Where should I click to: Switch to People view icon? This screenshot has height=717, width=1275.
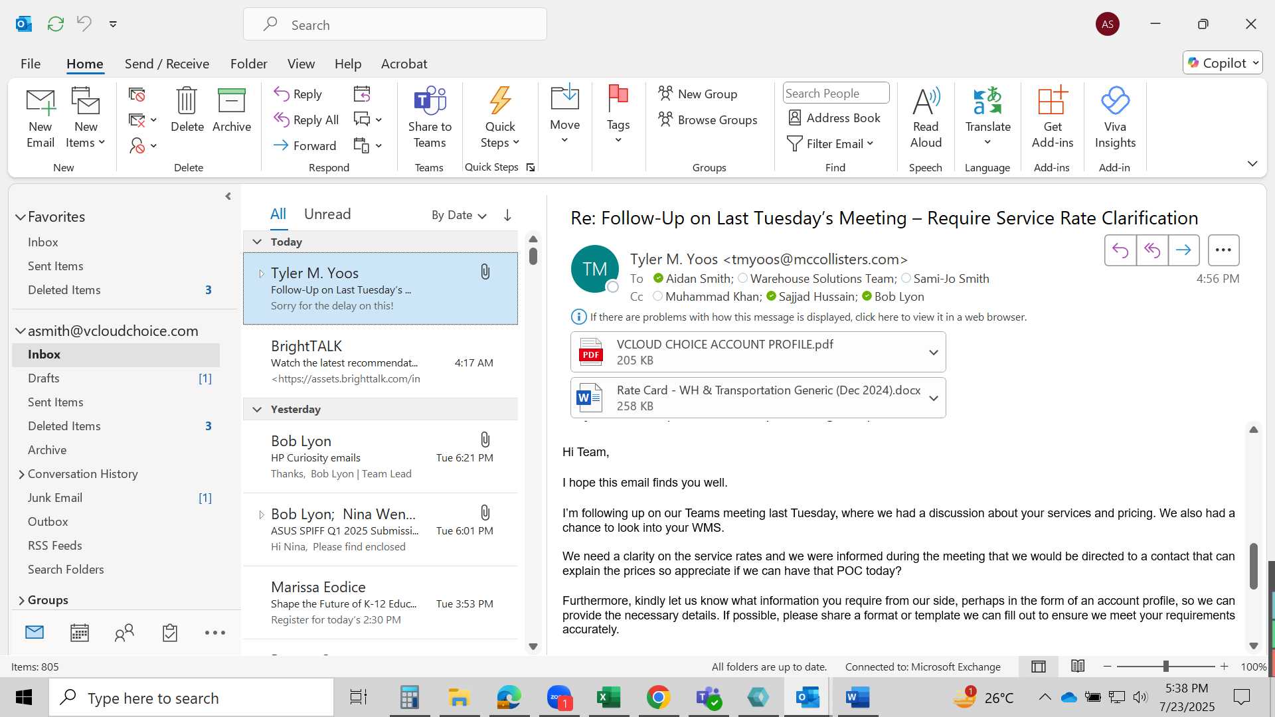click(124, 633)
